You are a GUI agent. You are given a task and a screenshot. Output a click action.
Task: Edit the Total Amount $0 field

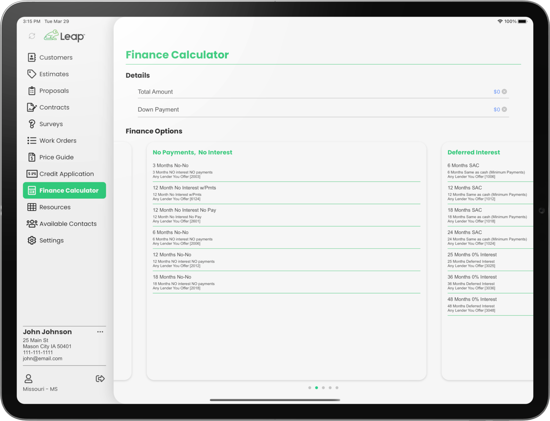coord(497,92)
